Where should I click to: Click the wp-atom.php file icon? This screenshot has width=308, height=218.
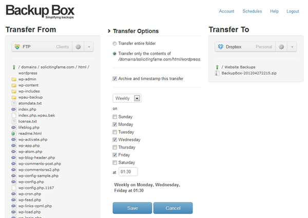point(13,152)
